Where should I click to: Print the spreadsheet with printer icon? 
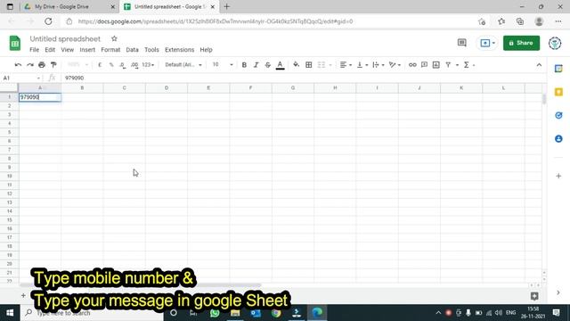point(42,65)
